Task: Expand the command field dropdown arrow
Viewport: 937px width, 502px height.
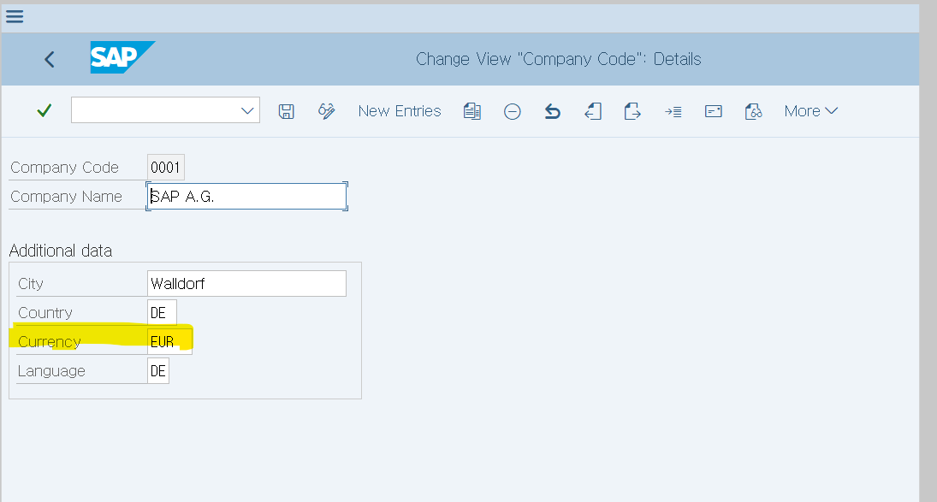Action: pos(247,110)
